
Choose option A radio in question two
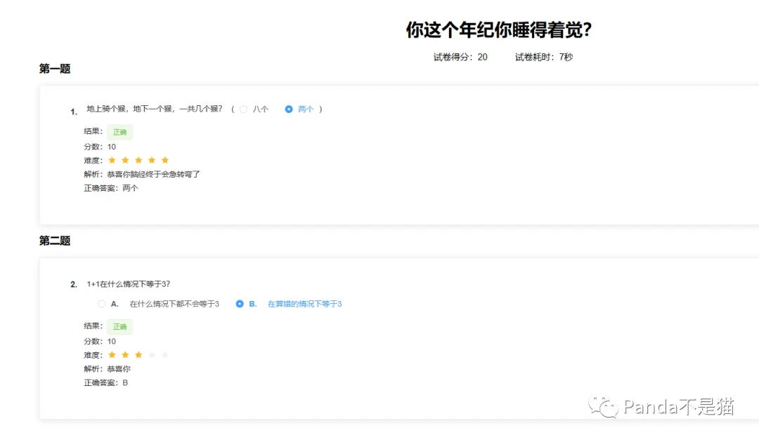coord(101,304)
